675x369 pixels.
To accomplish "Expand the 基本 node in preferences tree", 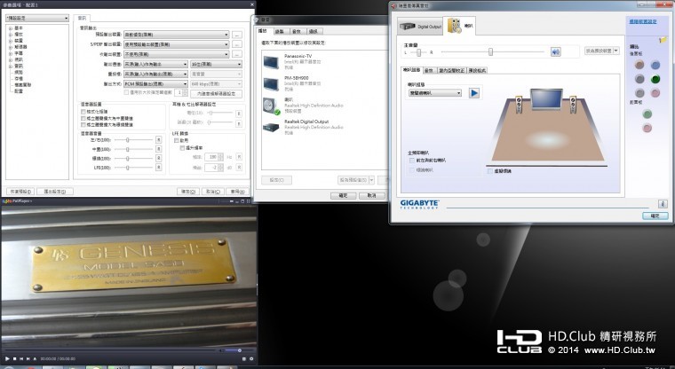I will pyautogui.click(x=11, y=28).
